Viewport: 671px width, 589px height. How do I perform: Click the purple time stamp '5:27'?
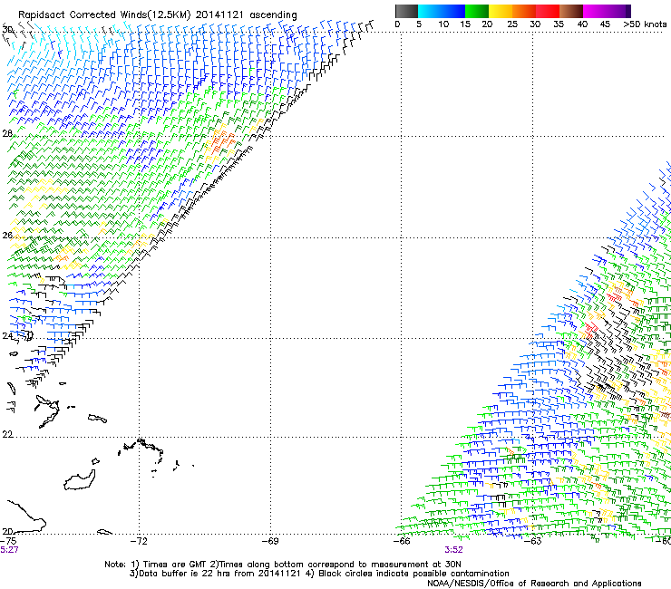(9, 550)
